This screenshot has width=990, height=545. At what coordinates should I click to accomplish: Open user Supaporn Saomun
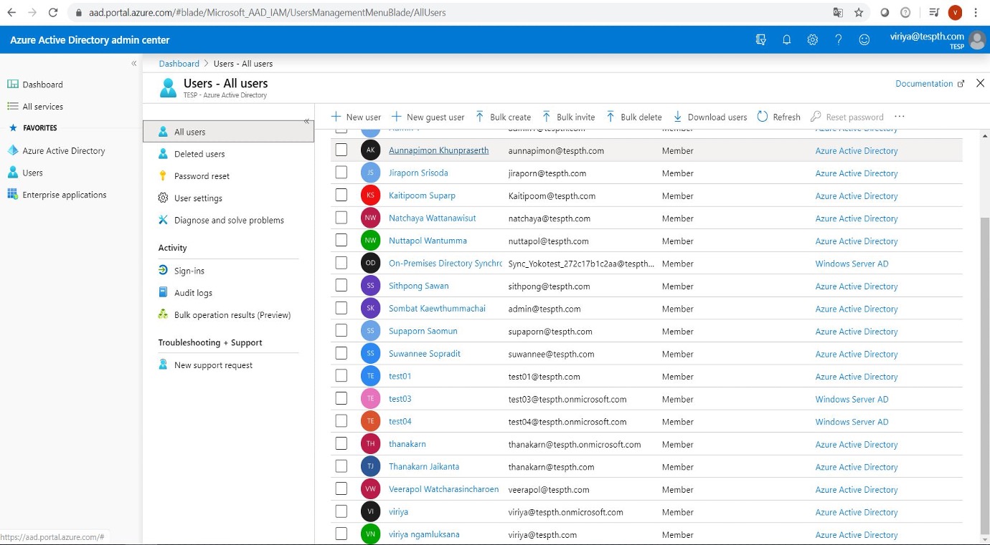tap(423, 331)
